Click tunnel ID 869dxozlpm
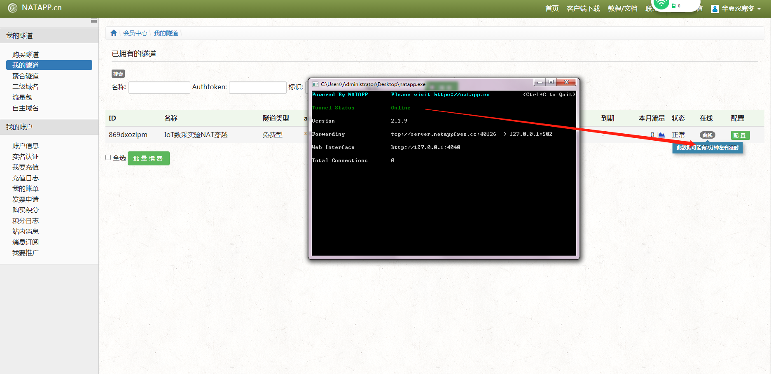This screenshot has height=374, width=771. click(128, 135)
